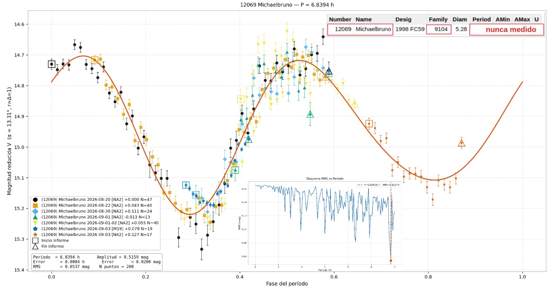The image size is (551, 291).
Task: Select the 'Diam' column header
Action: pyautogui.click(x=460, y=19)
